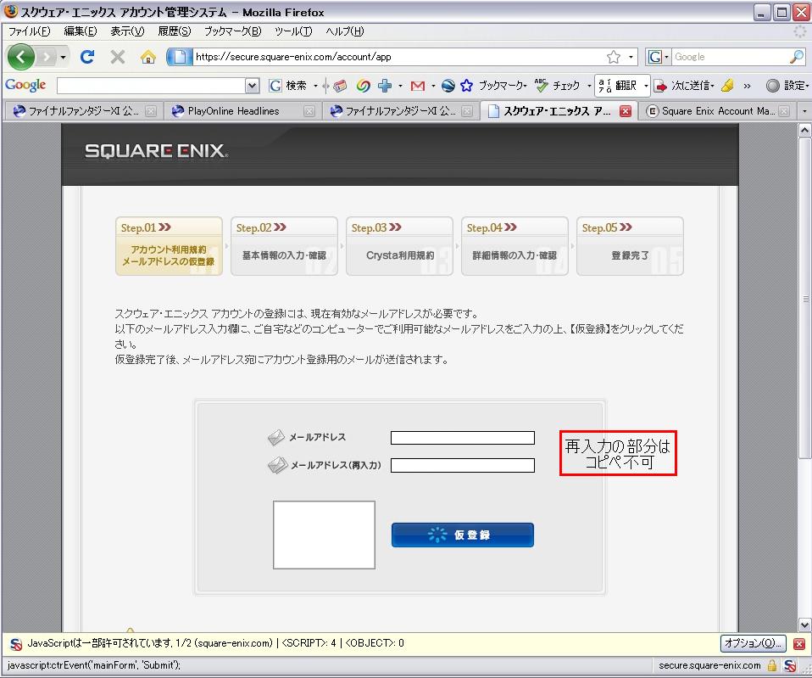Open the Google Toolbar search history dropdown

coord(253,86)
